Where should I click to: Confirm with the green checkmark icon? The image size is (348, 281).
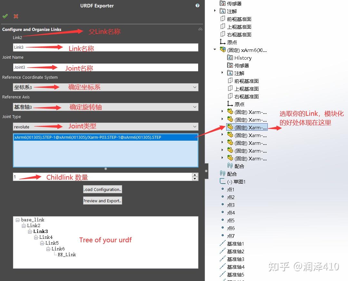(x=5, y=16)
